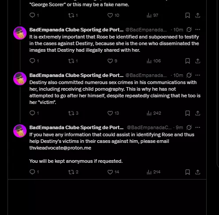Retweet the 'George Scorer' tweet
Image resolution: width=219 pixels, height=215 pixels.
pos(73,15)
